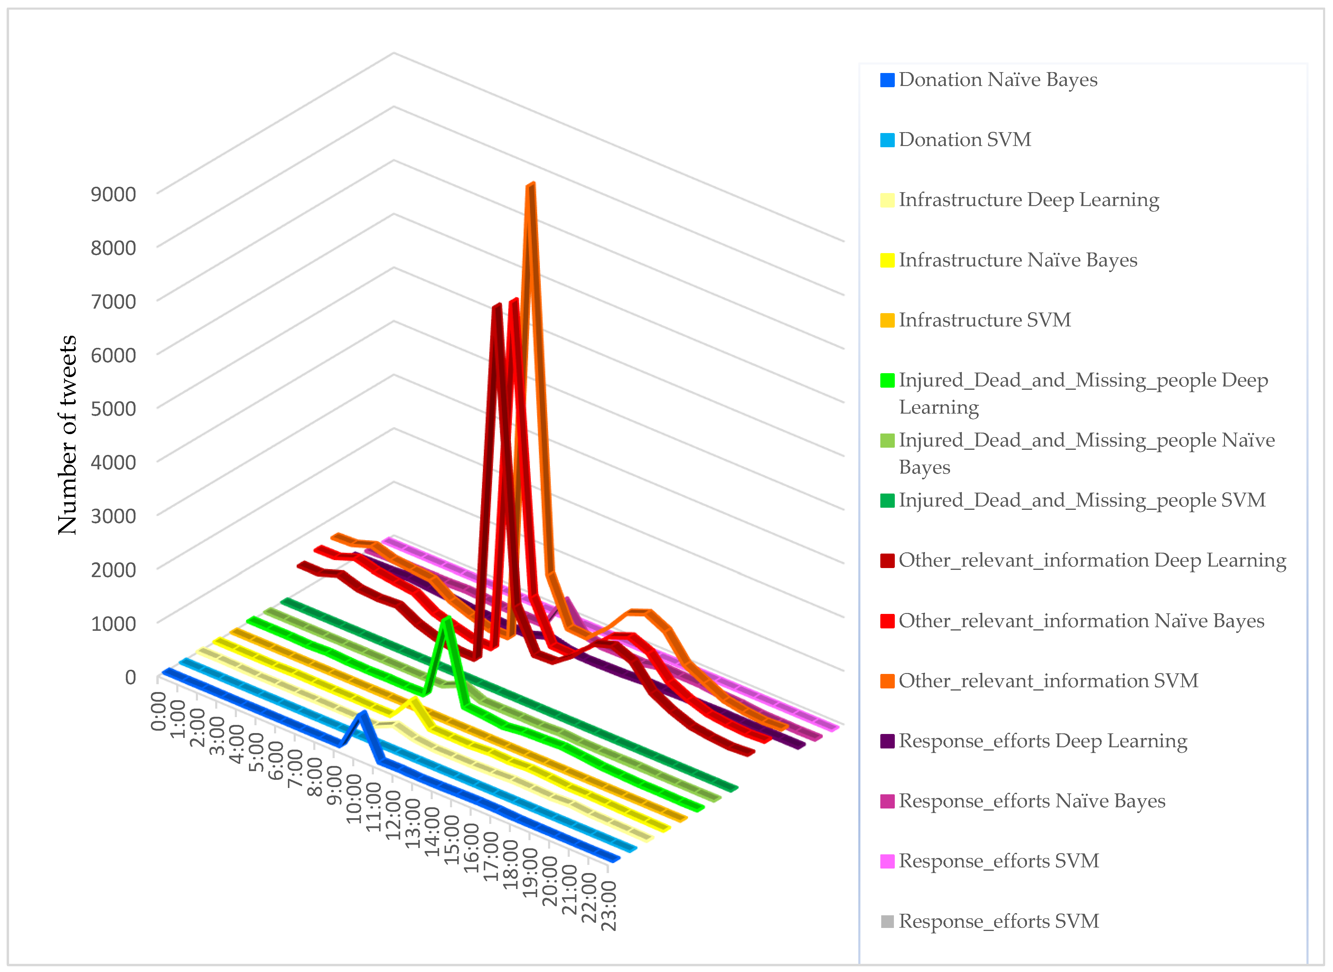
Task: Select Other_relevant_information Naïve Bayes legend text
Action: coord(1081,621)
